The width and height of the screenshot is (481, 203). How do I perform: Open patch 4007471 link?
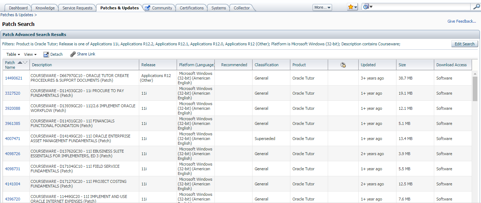[x=13, y=139]
